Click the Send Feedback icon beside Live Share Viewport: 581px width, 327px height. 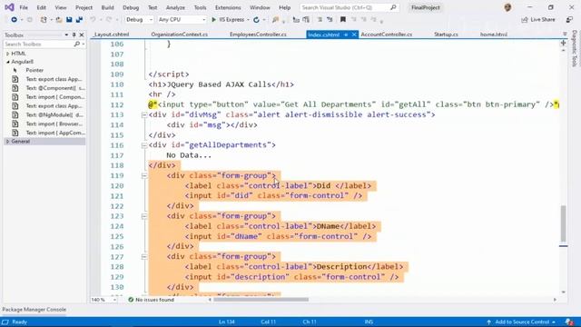tap(569, 20)
